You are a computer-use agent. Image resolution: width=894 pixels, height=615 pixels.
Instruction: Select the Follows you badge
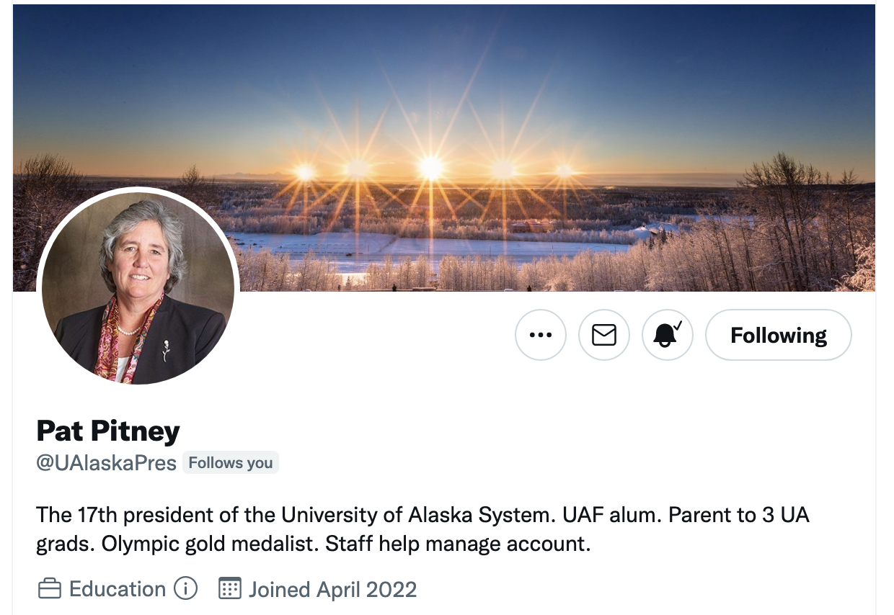pyautogui.click(x=230, y=462)
